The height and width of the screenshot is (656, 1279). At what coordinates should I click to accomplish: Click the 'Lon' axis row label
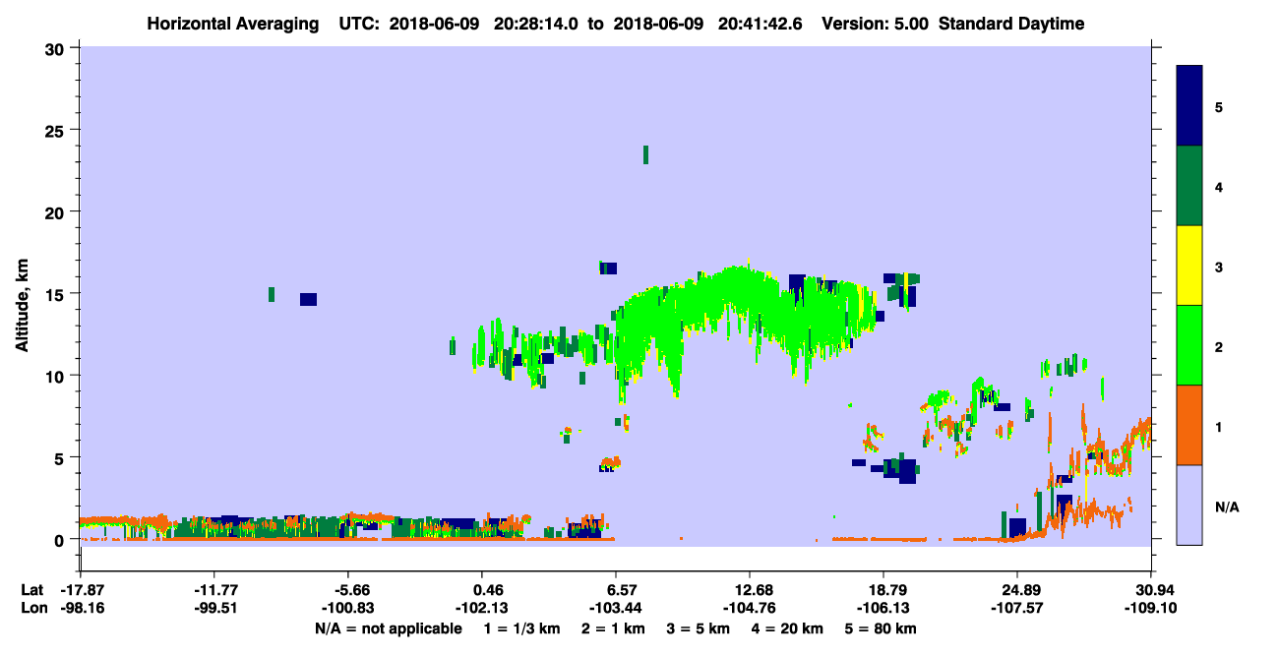pyautogui.click(x=32, y=608)
